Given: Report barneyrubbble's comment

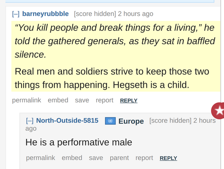Looking at the screenshot, I should coord(105,100).
